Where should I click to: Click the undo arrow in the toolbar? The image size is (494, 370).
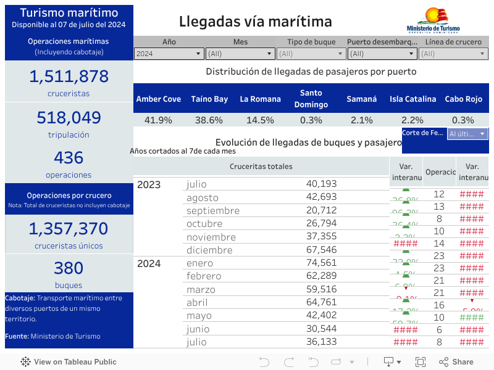point(264,362)
